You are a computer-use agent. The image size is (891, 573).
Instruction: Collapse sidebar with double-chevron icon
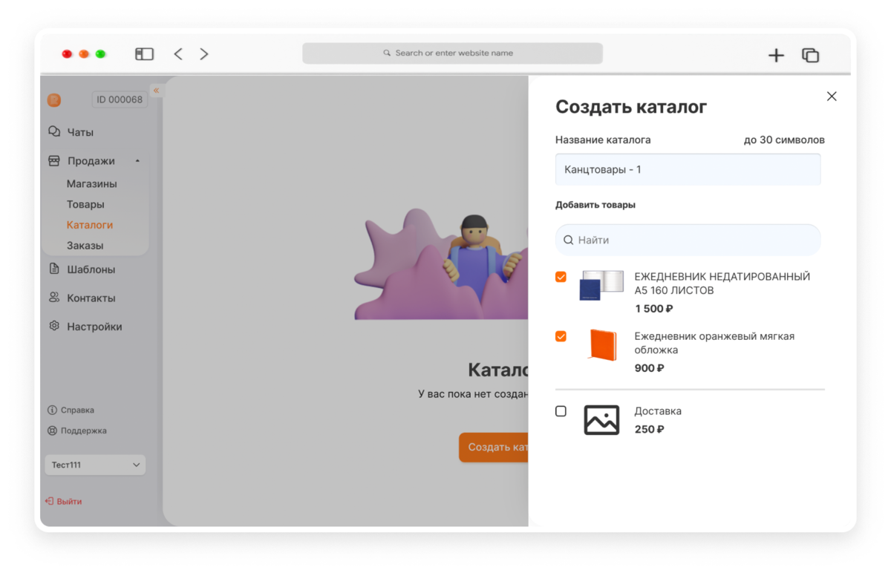pos(156,91)
